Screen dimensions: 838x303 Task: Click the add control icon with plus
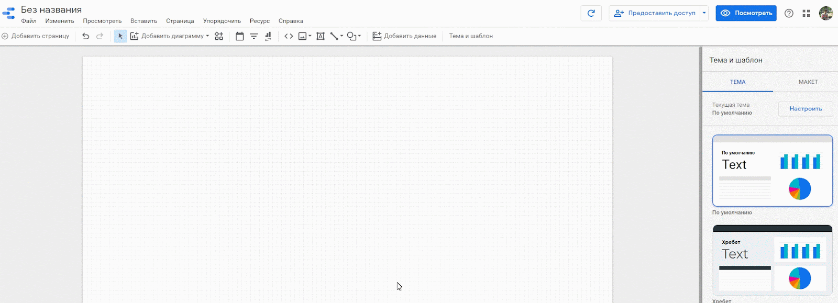tap(219, 36)
